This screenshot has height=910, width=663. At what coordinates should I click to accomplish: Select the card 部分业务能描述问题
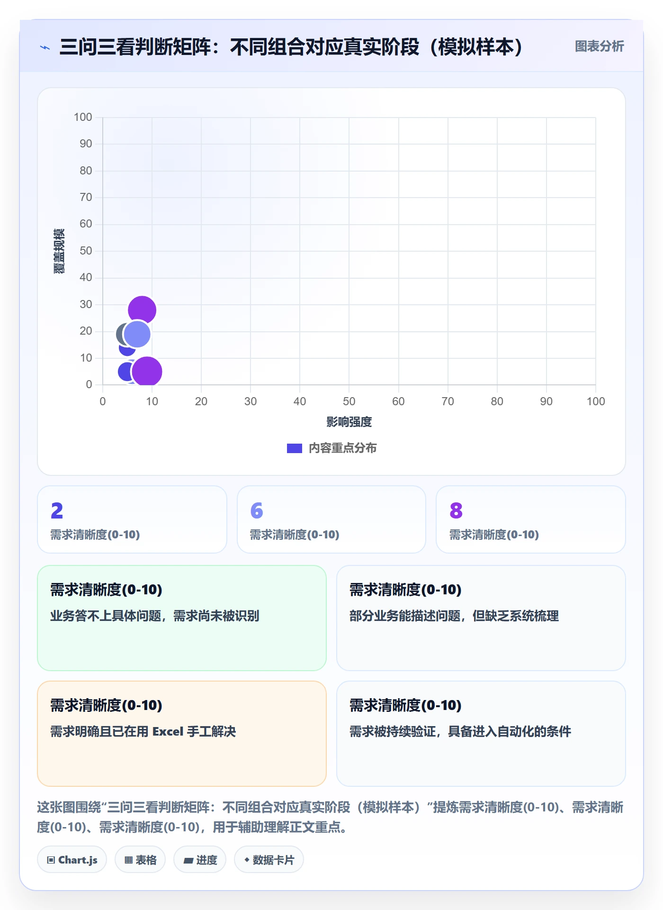pos(481,618)
